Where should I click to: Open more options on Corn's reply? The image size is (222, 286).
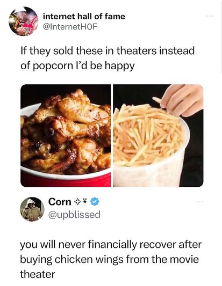click(x=200, y=202)
